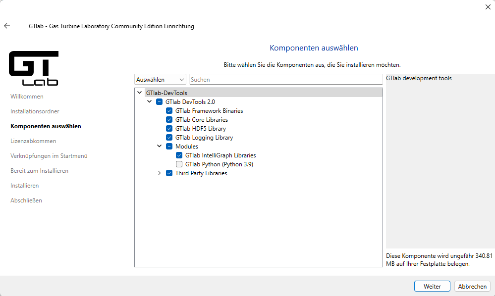Expand Third Party Libraries node
495x296 pixels.
point(160,173)
